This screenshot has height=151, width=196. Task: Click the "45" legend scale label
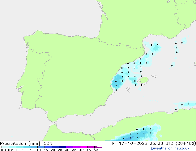(88, 150)
